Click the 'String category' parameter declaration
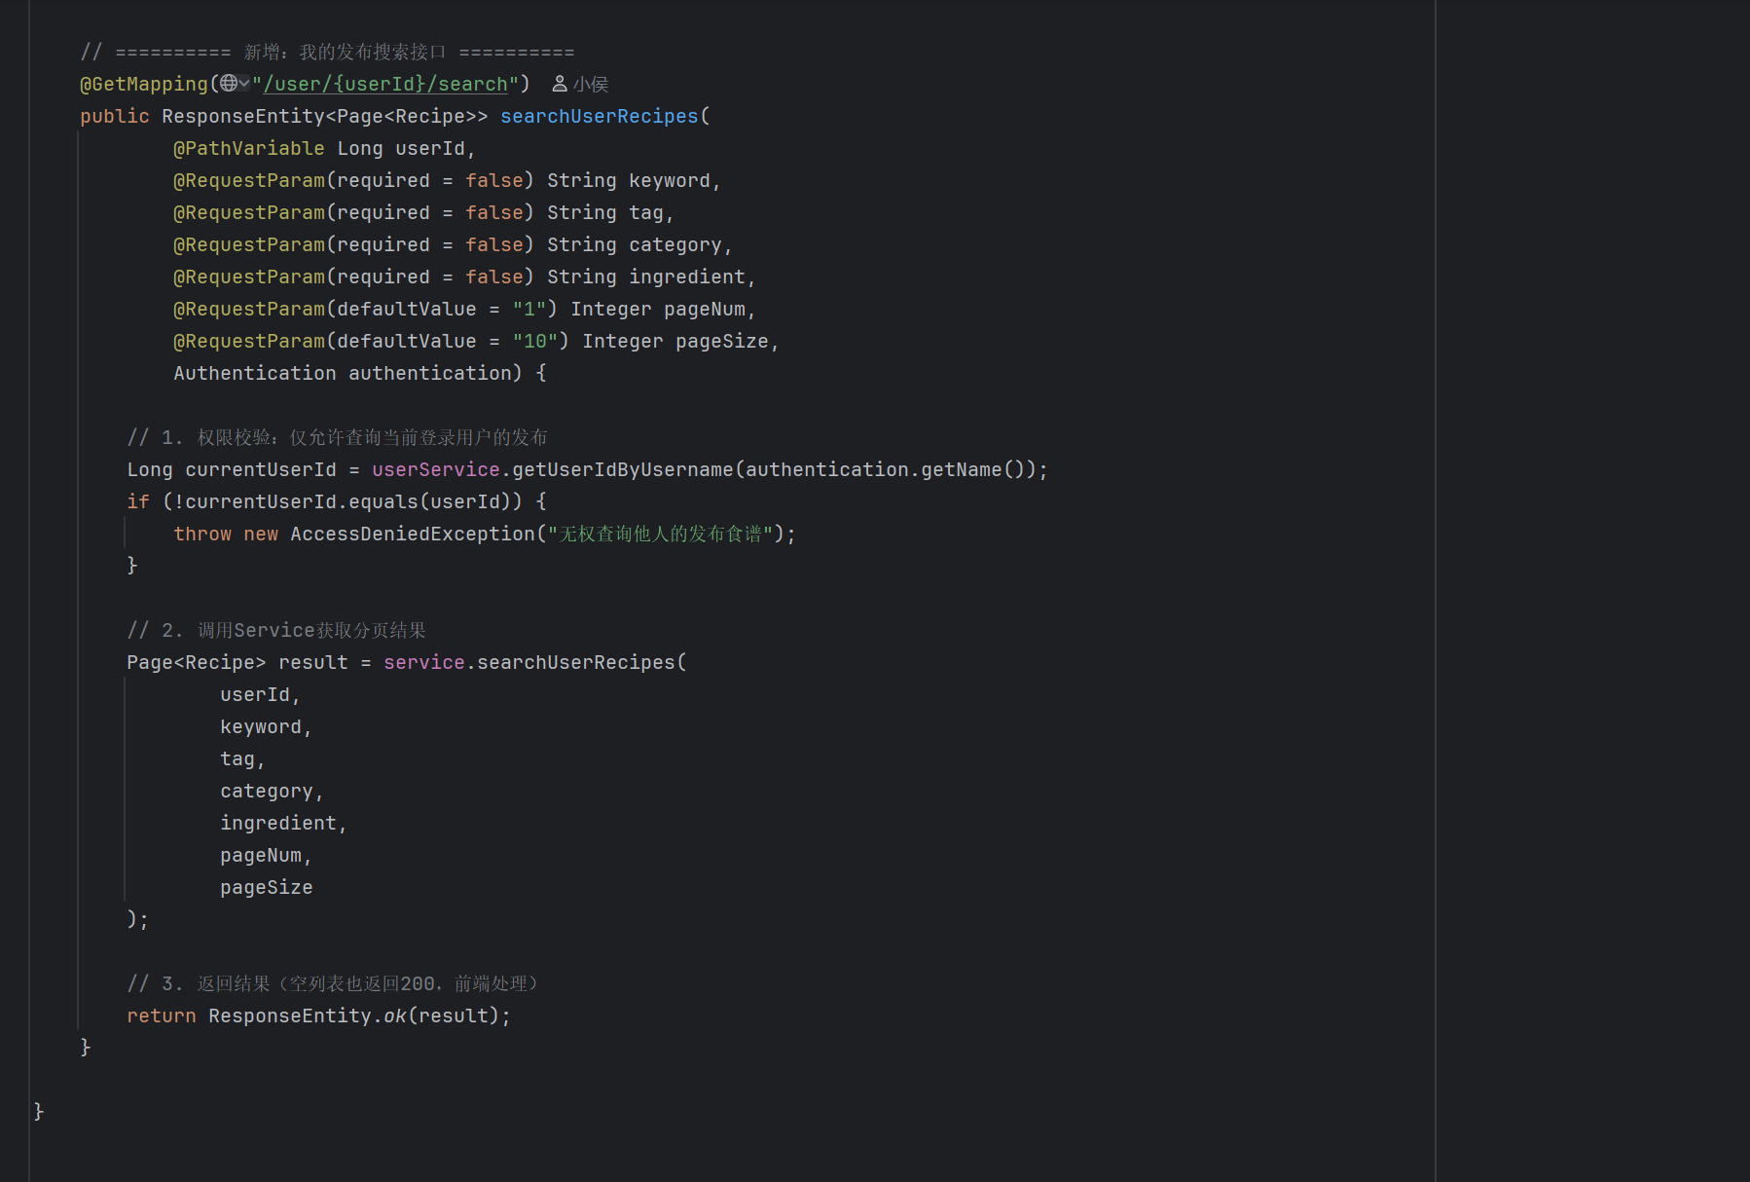1750x1182 pixels. click(635, 245)
